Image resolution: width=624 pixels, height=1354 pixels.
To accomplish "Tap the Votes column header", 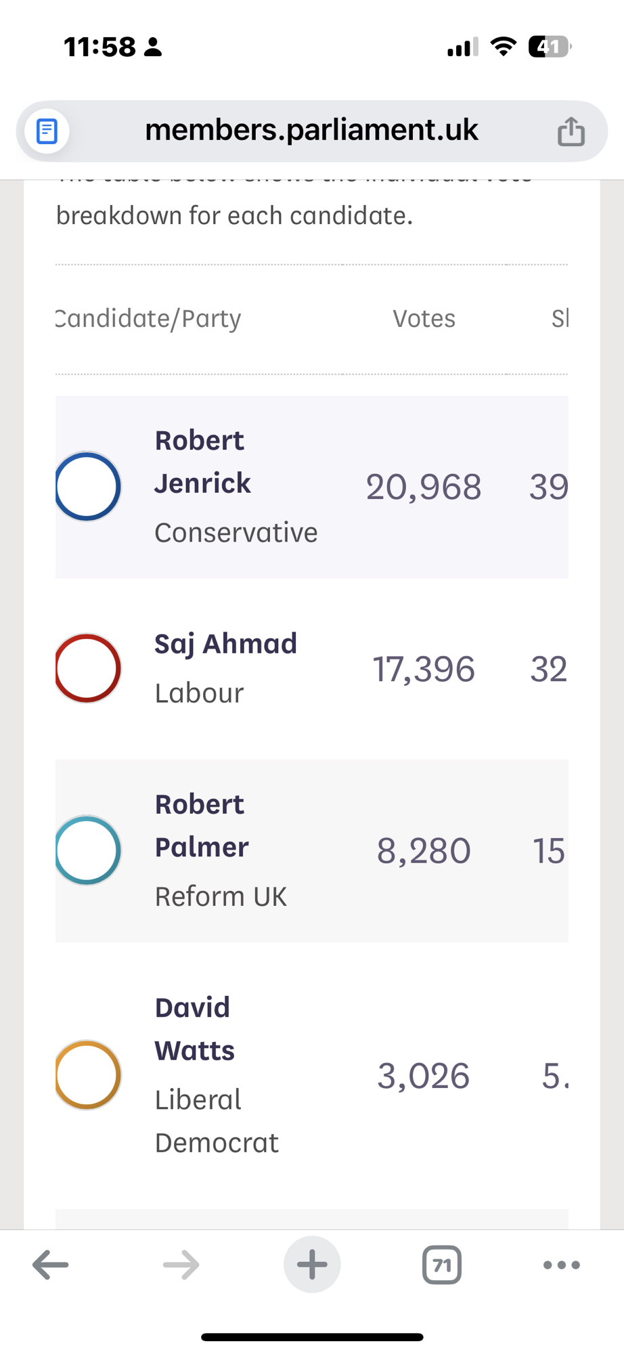I will pos(424,318).
